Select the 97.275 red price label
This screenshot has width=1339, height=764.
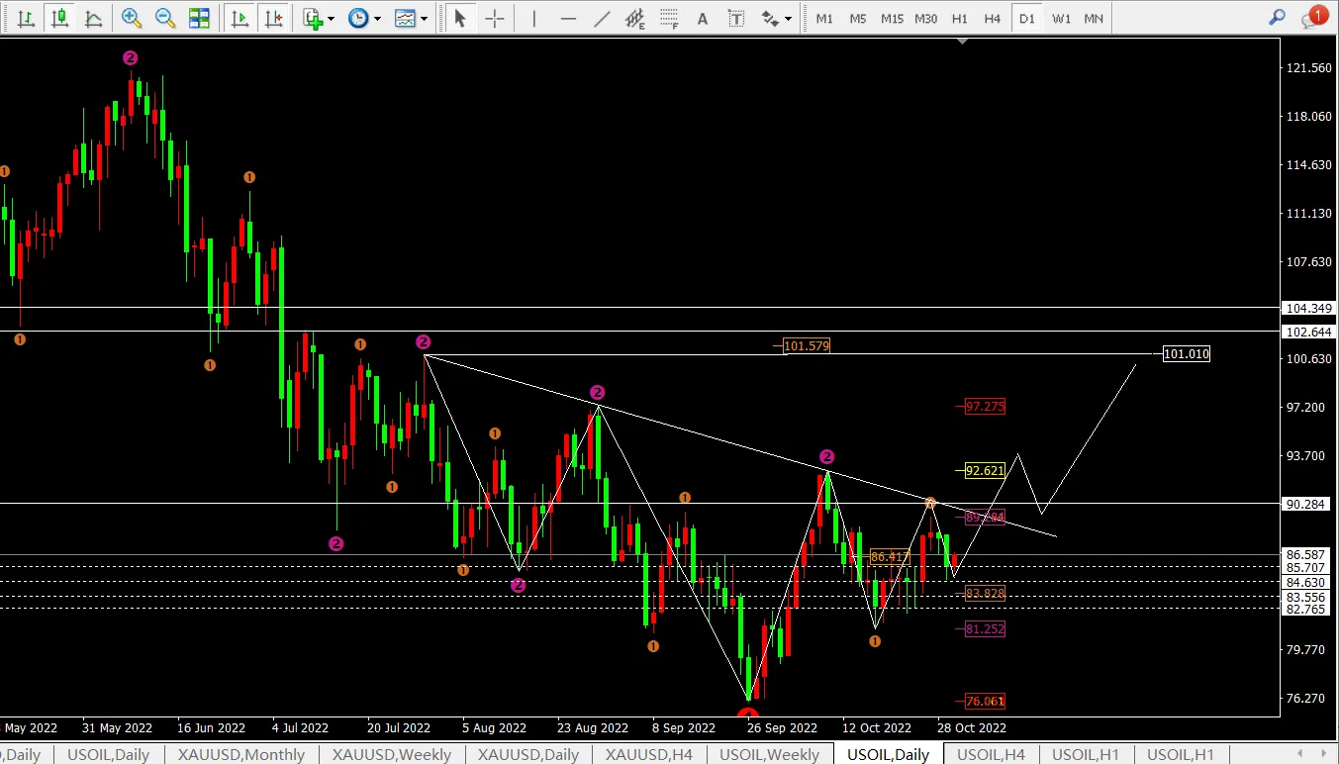[985, 406]
